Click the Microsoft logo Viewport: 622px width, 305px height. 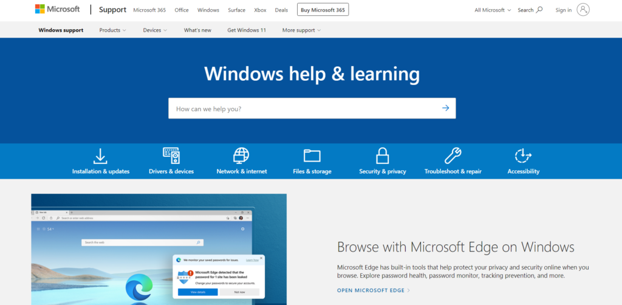(x=57, y=10)
